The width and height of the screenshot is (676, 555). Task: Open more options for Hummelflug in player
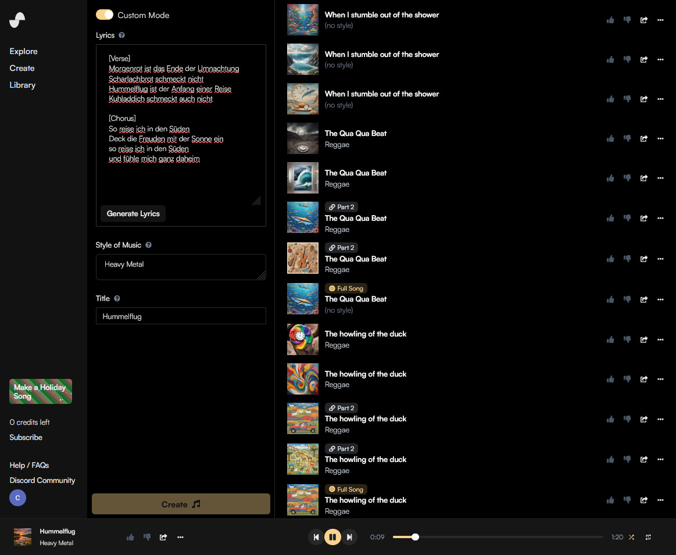click(x=180, y=537)
